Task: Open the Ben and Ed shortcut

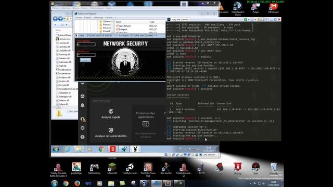Action: [166, 168]
